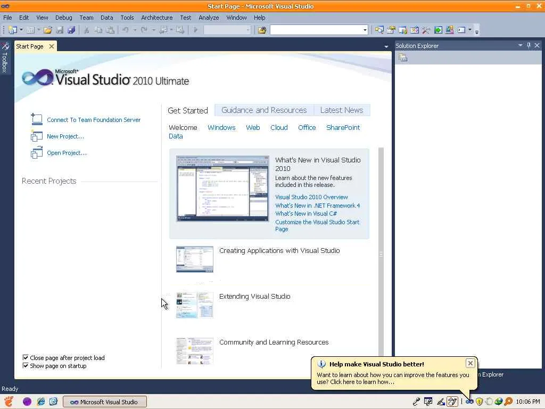The width and height of the screenshot is (545, 409).
Task: Expand the New Project dropdown arrow
Action: [21, 30]
